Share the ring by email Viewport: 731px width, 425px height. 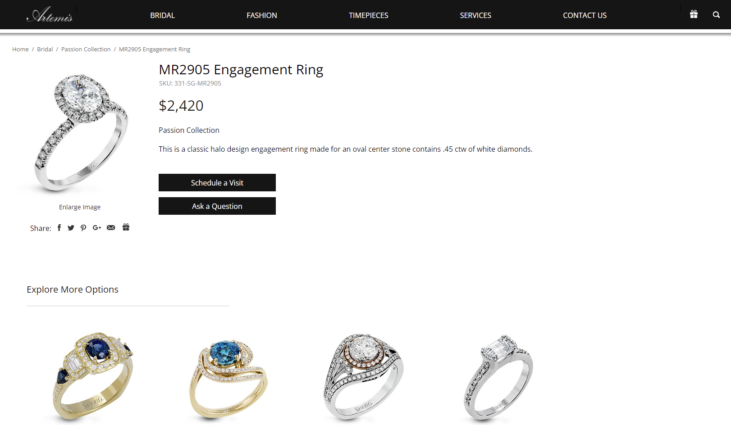(x=111, y=228)
